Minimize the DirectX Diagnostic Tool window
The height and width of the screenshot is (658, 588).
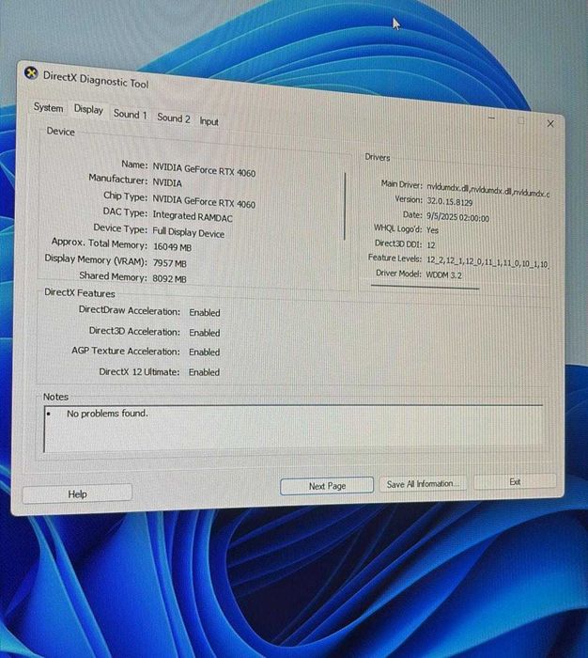coord(491,118)
